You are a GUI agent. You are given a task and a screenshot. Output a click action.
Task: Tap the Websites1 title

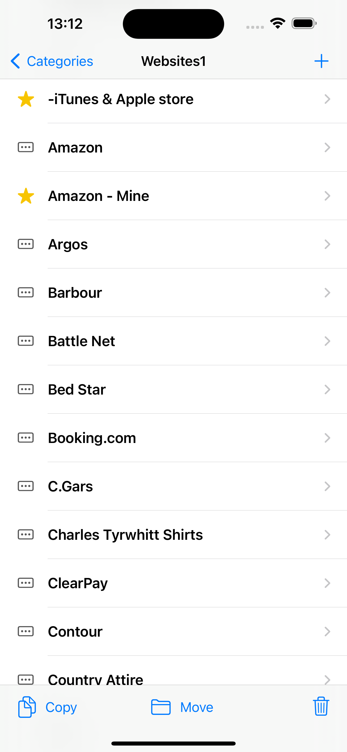pyautogui.click(x=173, y=61)
